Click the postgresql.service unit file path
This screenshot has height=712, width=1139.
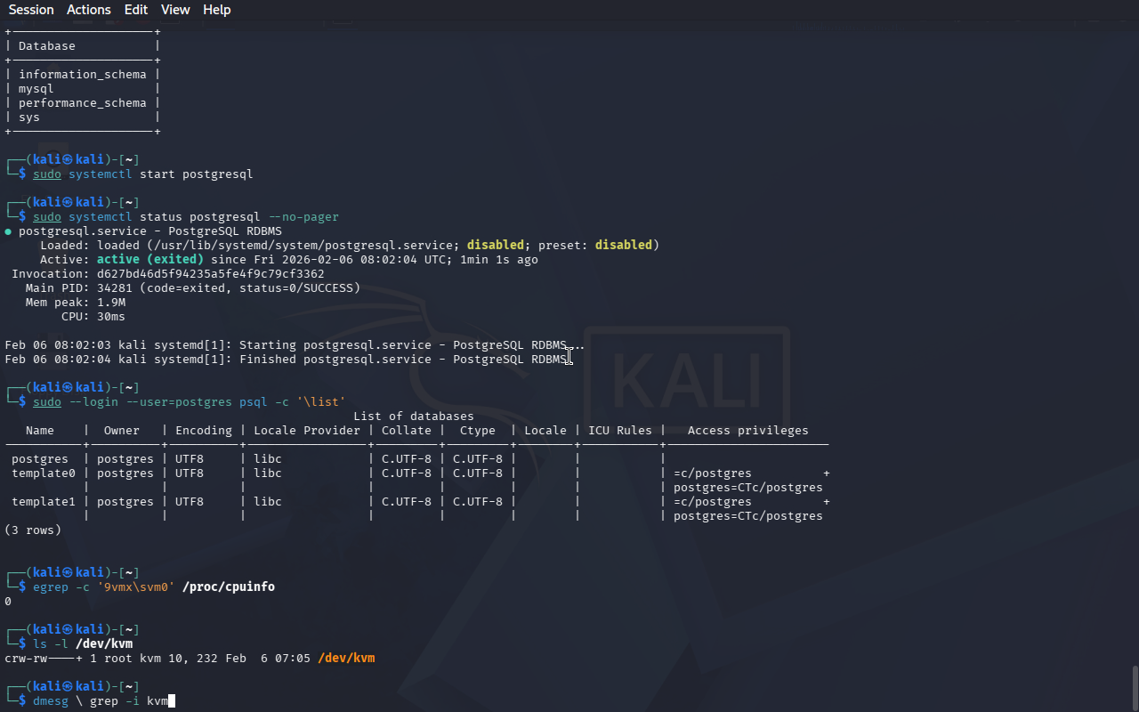pyautogui.click(x=303, y=246)
